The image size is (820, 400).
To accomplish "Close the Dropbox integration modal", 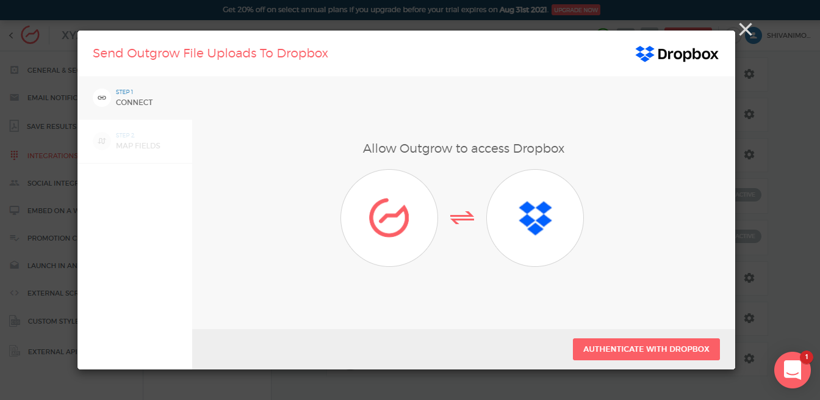I will click(x=745, y=29).
